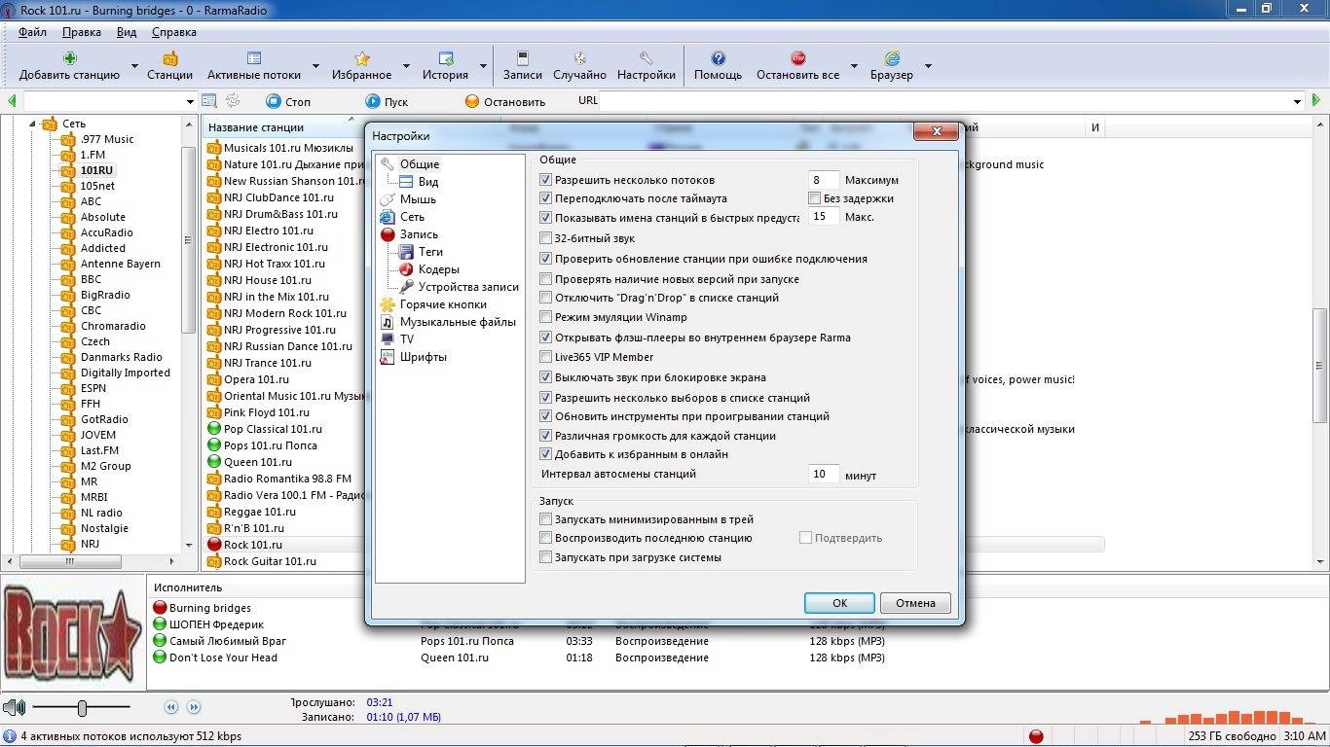Open the URL combo box dropdown

pyautogui.click(x=1297, y=101)
